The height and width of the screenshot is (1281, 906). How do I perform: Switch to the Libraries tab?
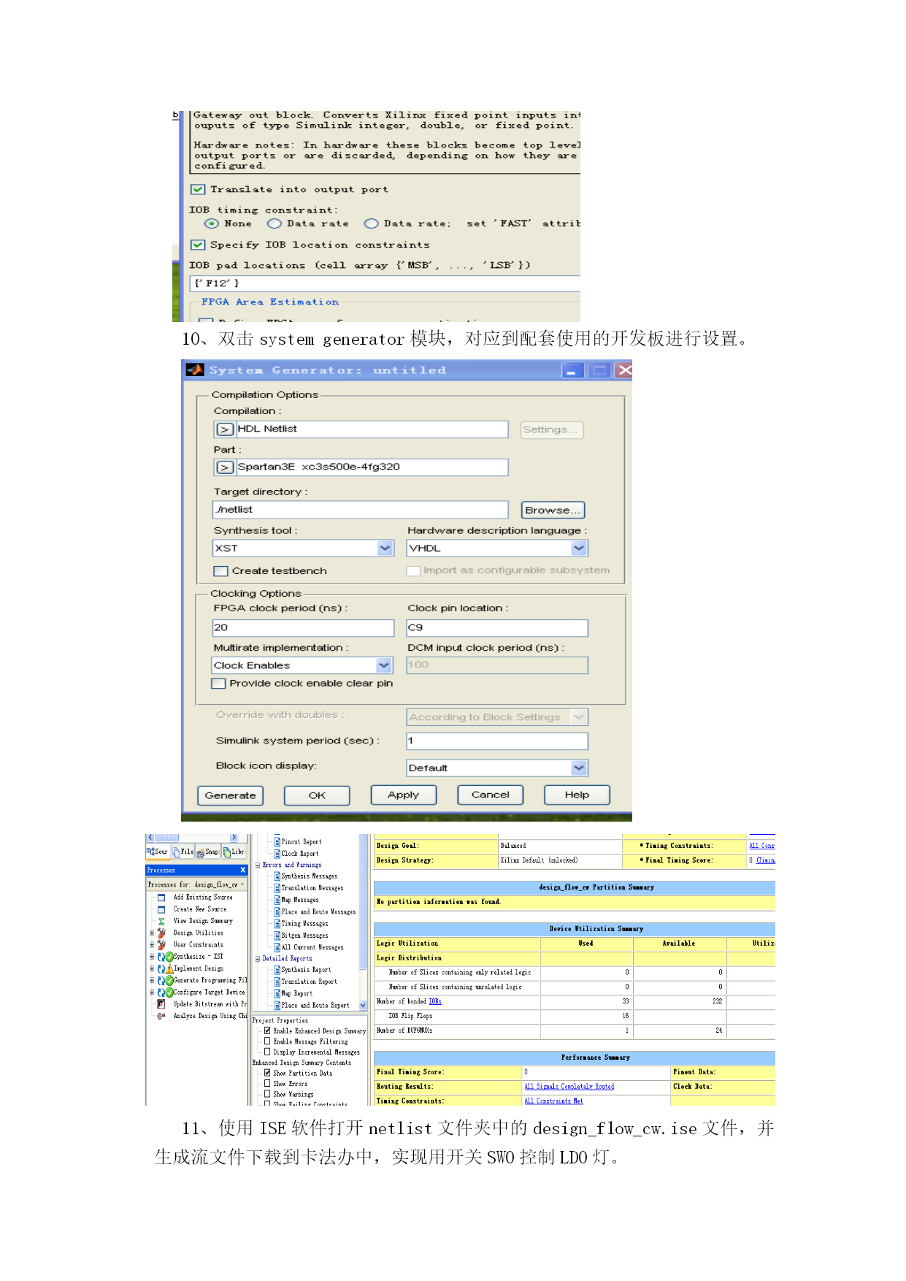click(234, 852)
